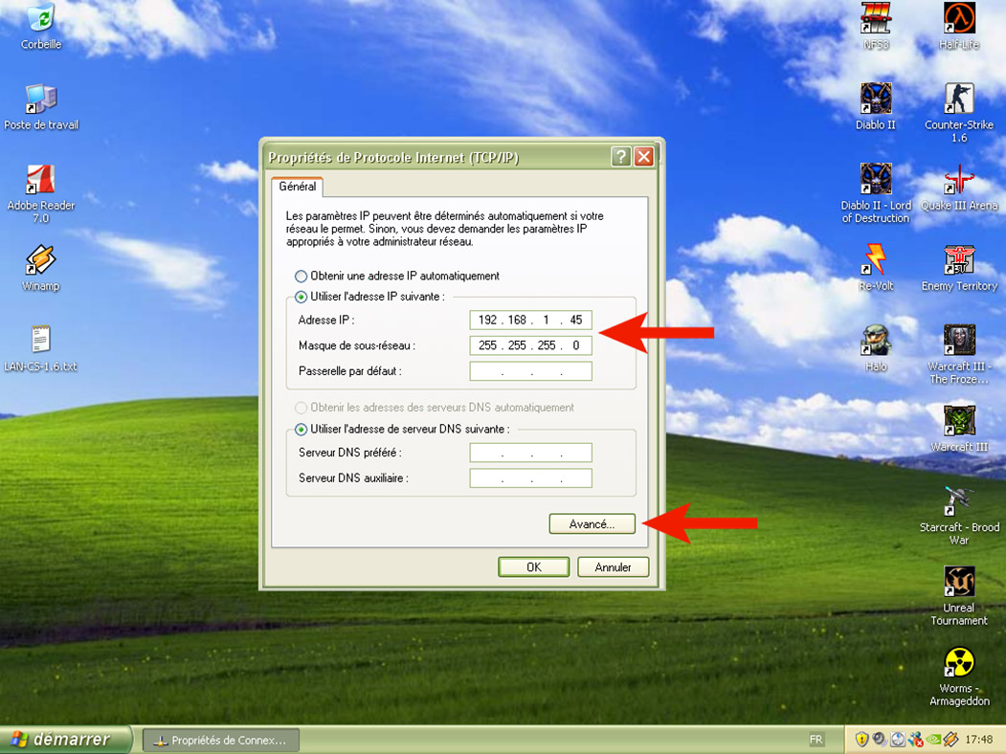This screenshot has height=754, width=1006.
Task: Select the Unreal Tournament shortcut icon
Action: pos(958,582)
